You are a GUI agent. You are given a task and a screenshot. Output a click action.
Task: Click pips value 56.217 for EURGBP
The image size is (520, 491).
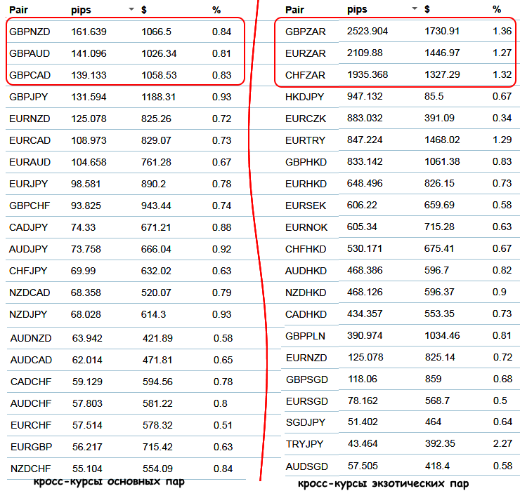[x=87, y=448]
